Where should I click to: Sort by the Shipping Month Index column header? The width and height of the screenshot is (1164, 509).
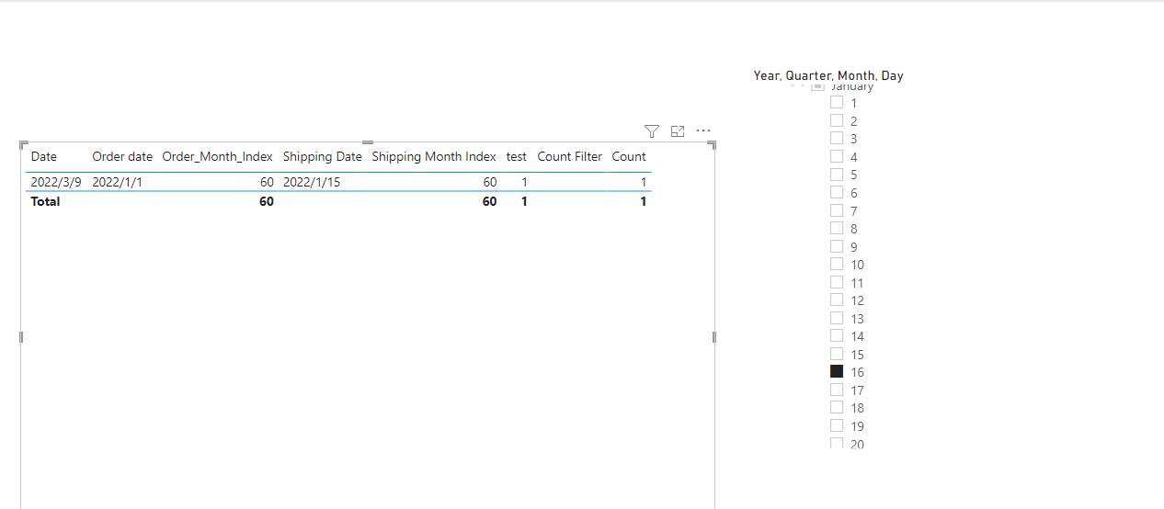point(434,157)
